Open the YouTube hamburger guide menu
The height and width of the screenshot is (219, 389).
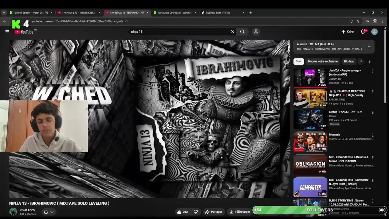pyautogui.click(x=7, y=32)
